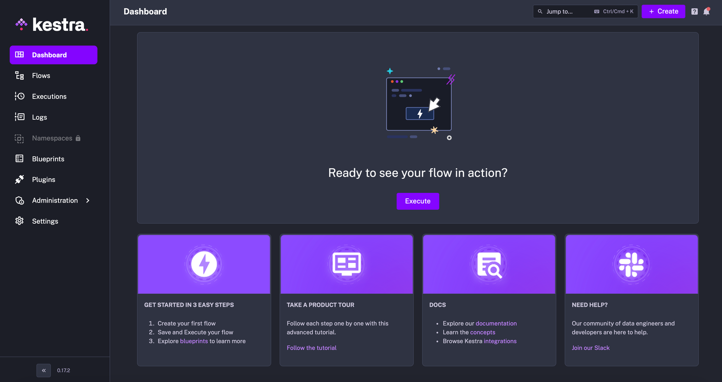The height and width of the screenshot is (382, 722).
Task: Expand the Administration submenu chevron
Action: 87,200
